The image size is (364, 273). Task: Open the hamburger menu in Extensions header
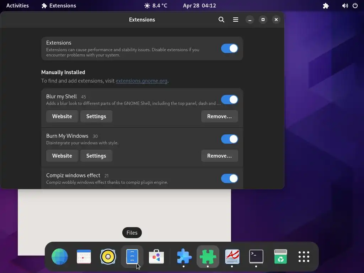click(x=235, y=20)
